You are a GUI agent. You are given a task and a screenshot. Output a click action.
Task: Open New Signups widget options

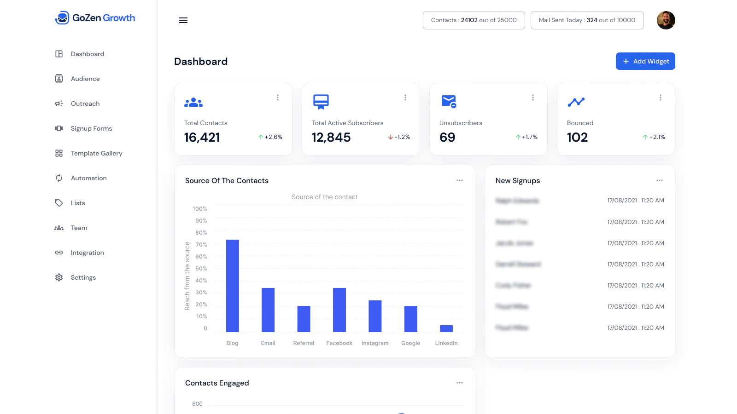click(x=660, y=180)
